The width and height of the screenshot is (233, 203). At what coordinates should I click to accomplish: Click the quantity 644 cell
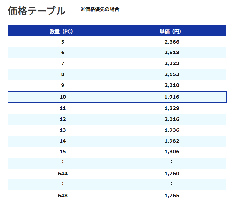[x=63, y=174]
